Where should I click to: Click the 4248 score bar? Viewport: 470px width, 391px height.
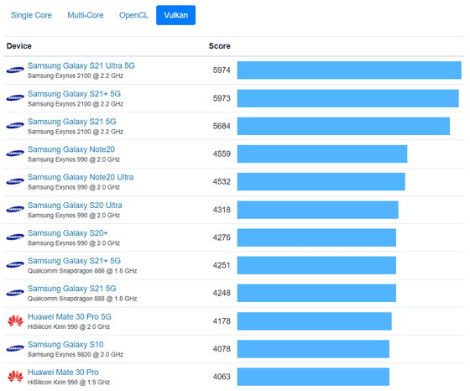coord(316,293)
